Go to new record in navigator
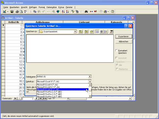This screenshot has height=119, width=159. coord(45,99)
